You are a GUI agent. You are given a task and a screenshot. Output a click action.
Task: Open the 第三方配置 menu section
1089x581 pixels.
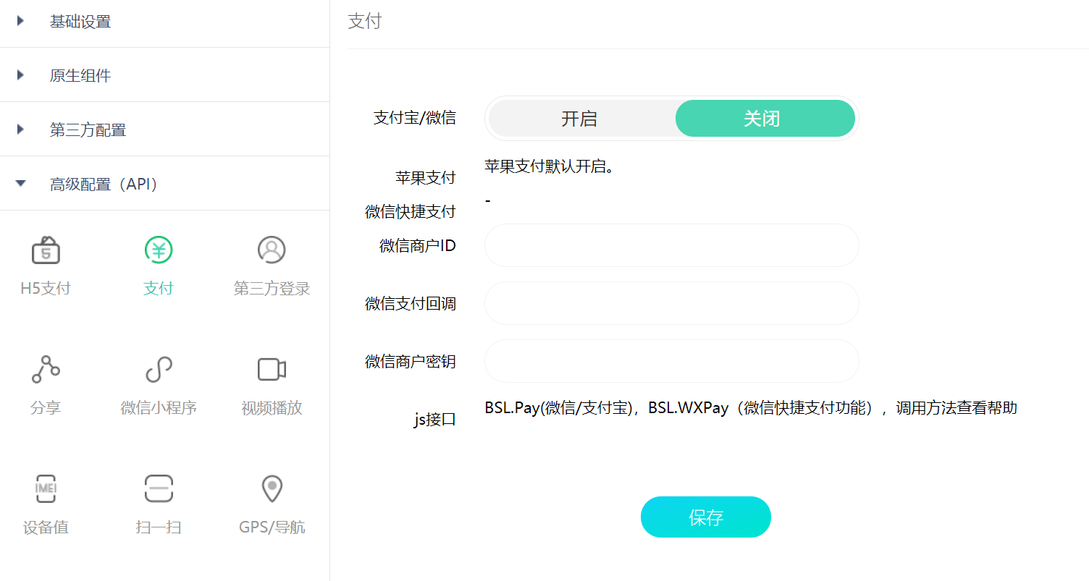(x=164, y=130)
